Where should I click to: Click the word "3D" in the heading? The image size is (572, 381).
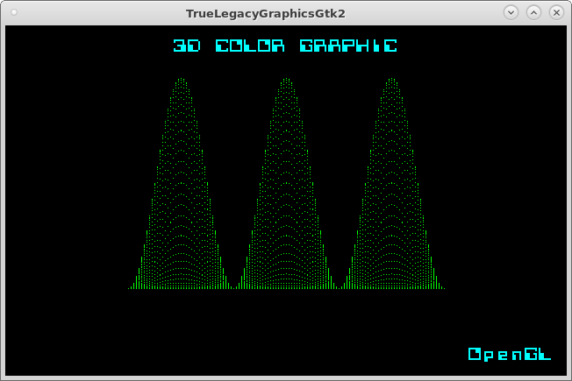click(187, 46)
